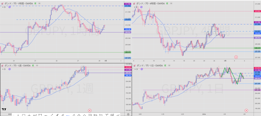Expand the indicators legend in the daily chart
Image resolution: width=261 pixels, height=116 pixels.
[135, 69]
